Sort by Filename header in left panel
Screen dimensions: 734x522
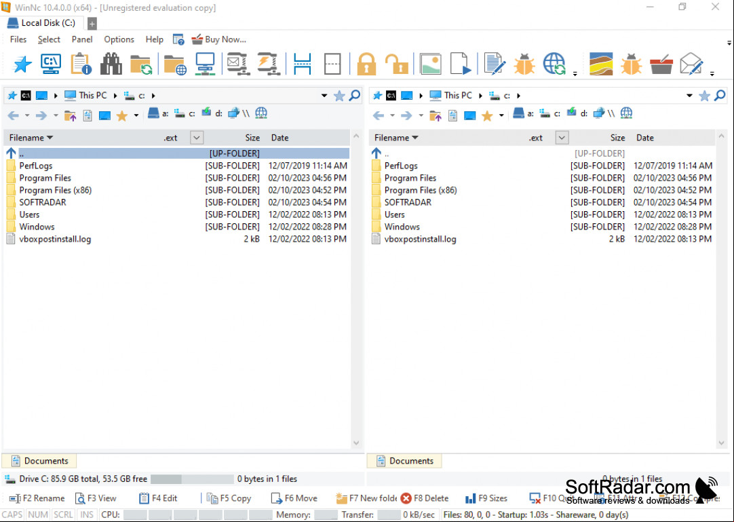click(x=31, y=138)
